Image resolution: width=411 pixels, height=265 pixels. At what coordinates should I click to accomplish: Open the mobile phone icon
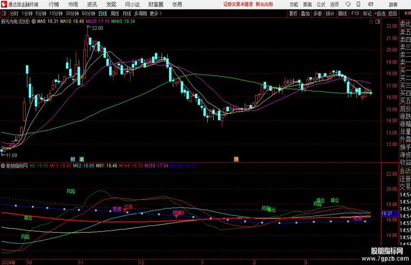358,4
